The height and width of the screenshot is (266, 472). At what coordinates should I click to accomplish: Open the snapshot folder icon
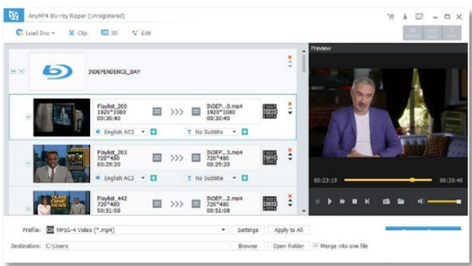tap(401, 201)
